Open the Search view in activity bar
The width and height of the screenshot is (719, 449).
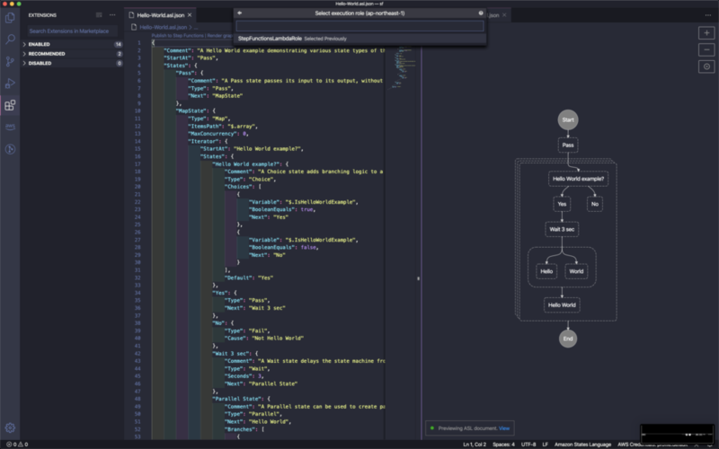point(10,40)
